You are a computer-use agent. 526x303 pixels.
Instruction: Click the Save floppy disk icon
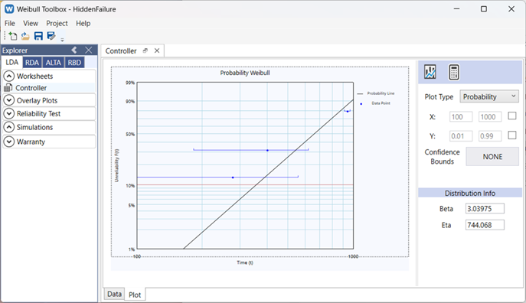coord(38,36)
